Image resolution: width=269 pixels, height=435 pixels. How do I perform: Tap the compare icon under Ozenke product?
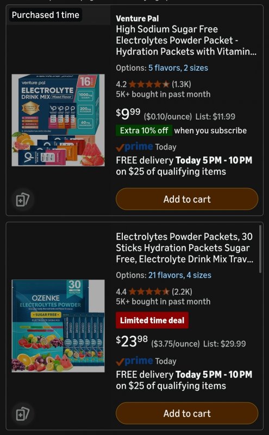tap(23, 414)
